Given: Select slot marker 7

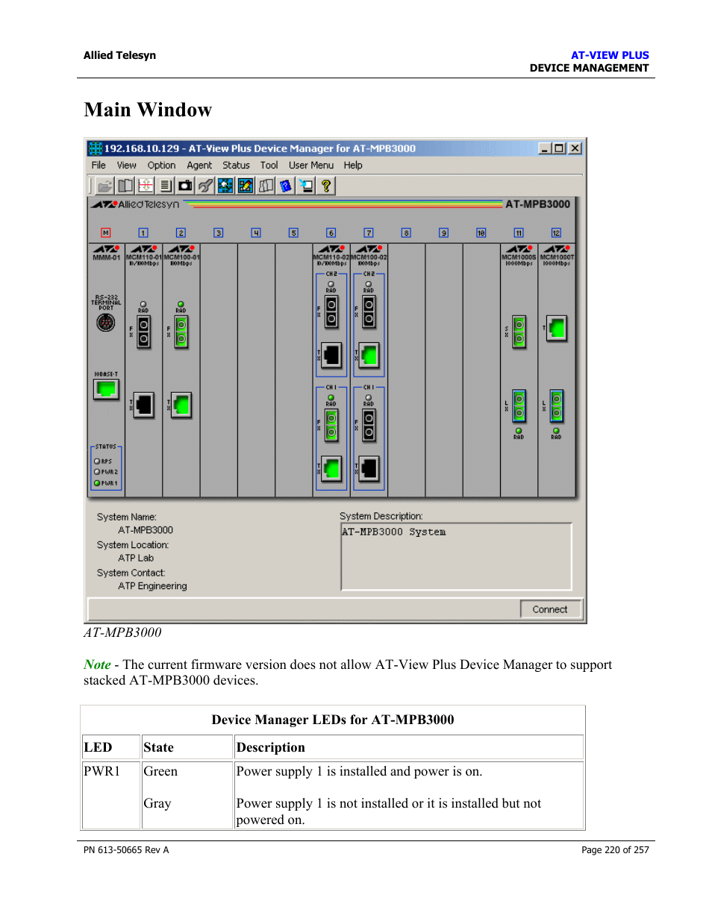Looking at the screenshot, I should (369, 233).
